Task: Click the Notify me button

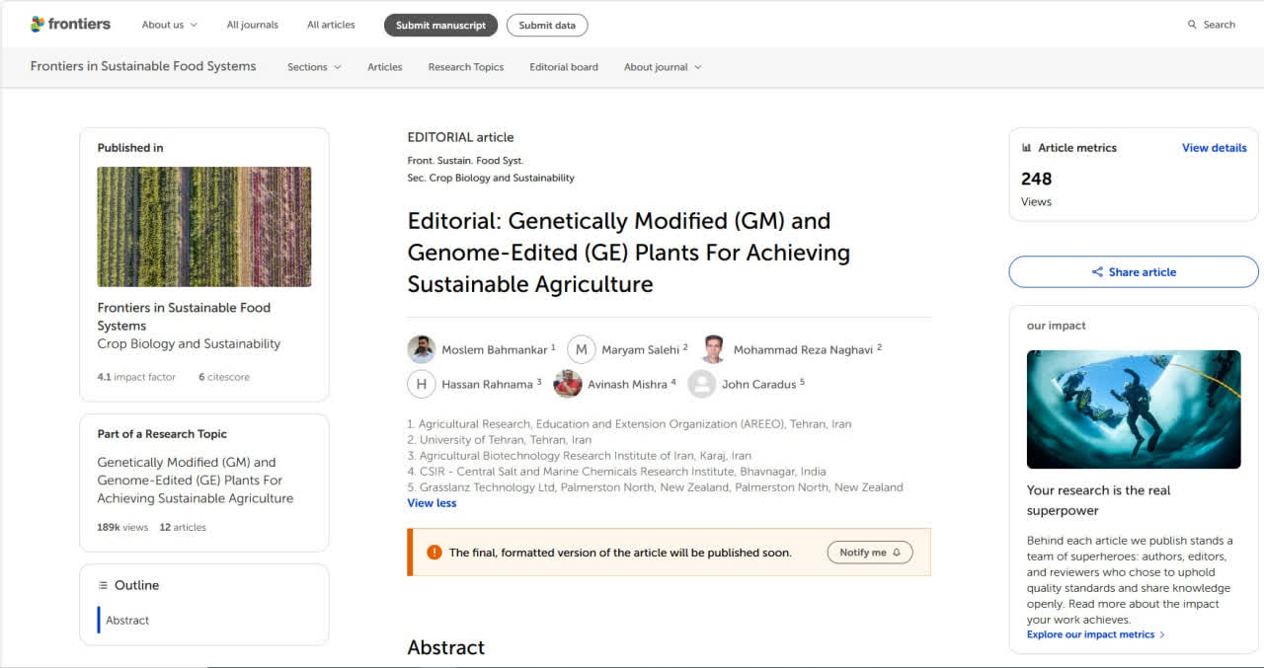Action: (870, 553)
